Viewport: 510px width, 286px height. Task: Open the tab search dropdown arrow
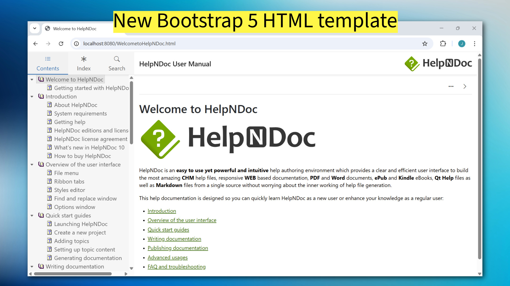35,28
